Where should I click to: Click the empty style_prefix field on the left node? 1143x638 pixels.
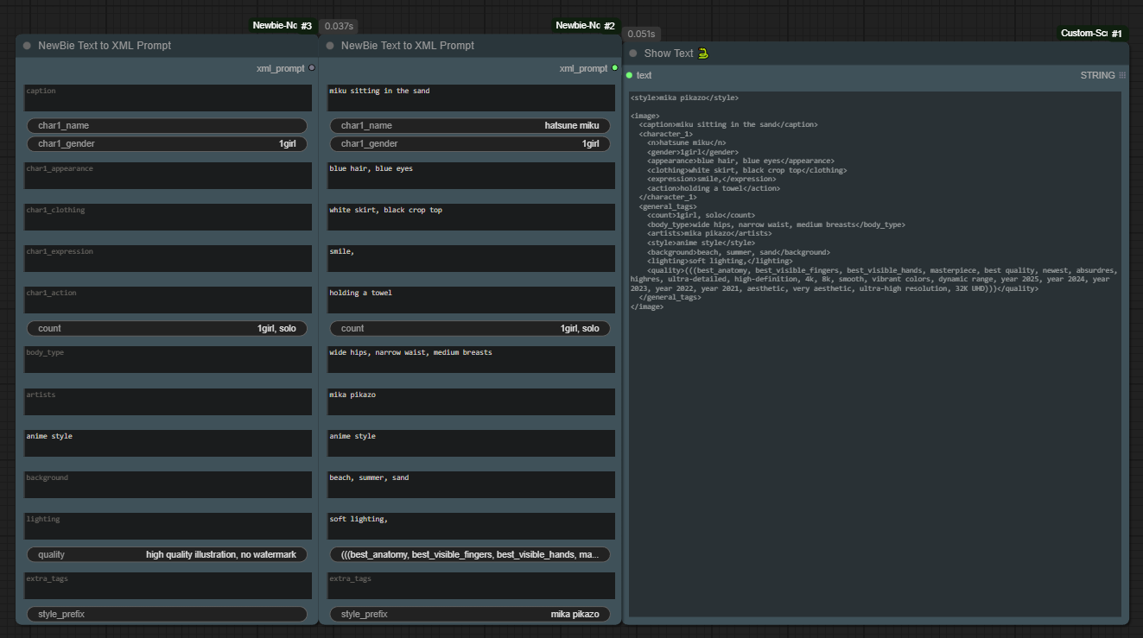pos(167,614)
